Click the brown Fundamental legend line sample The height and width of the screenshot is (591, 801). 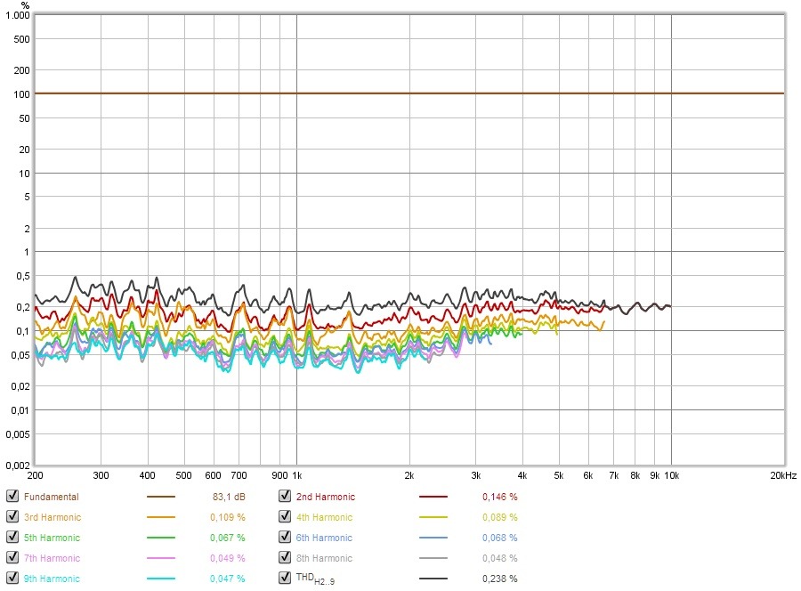click(160, 498)
